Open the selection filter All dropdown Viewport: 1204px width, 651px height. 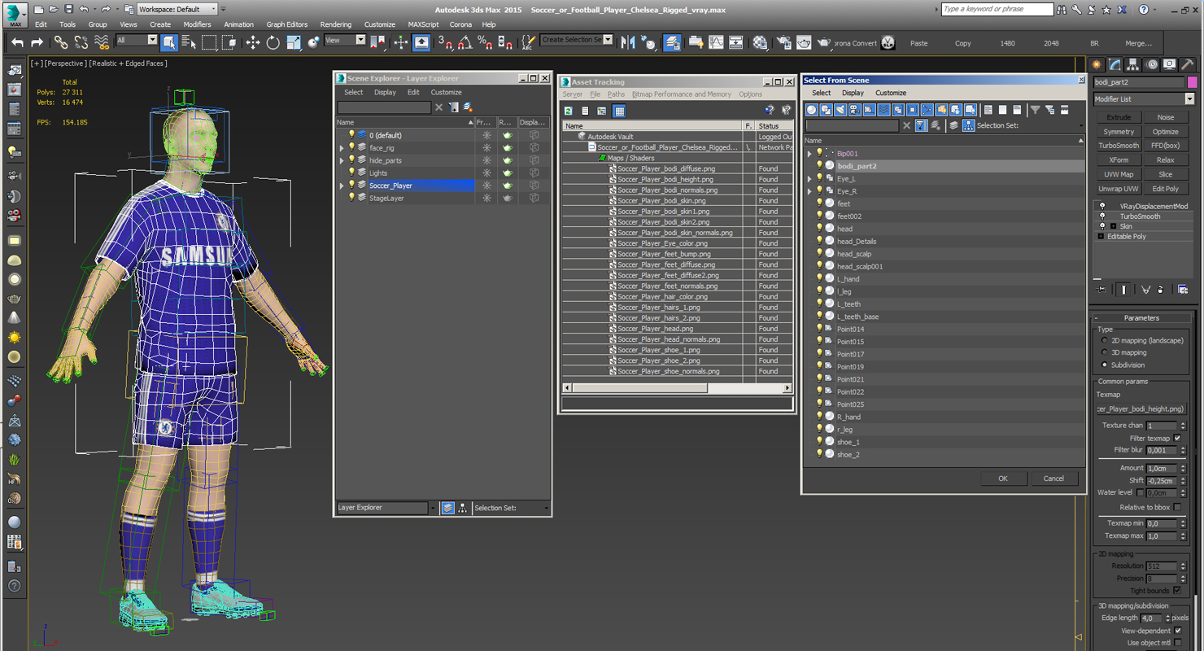(137, 40)
